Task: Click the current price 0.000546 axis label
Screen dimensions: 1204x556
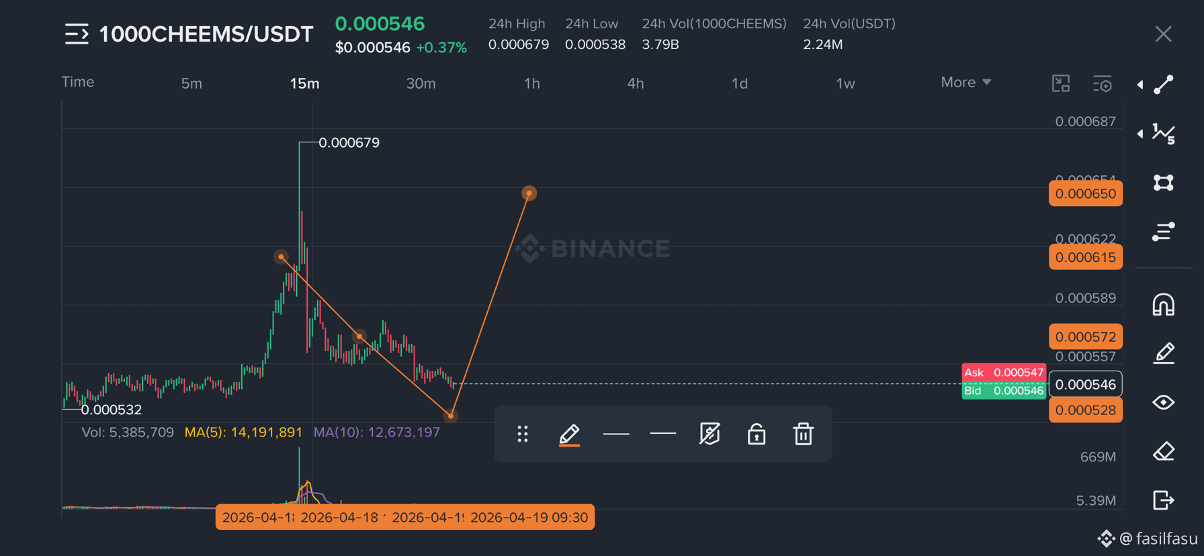Action: pos(1085,385)
